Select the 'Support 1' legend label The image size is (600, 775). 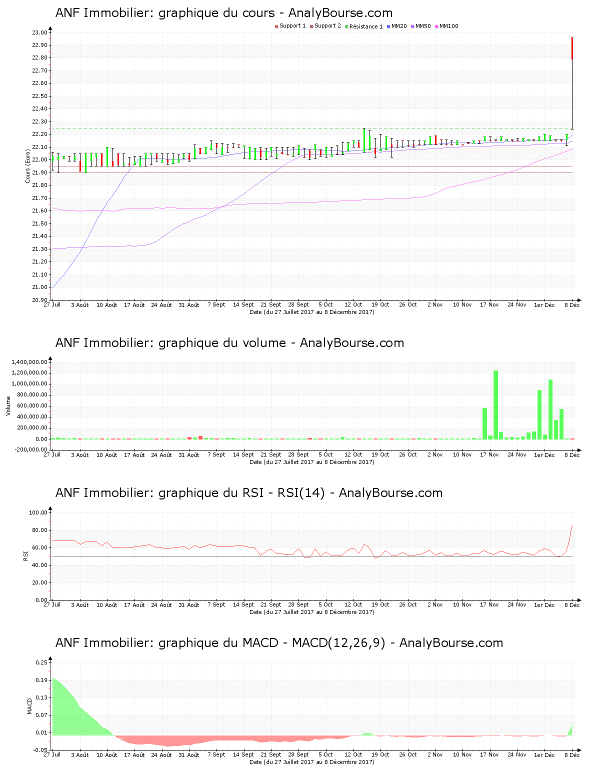coord(292,26)
